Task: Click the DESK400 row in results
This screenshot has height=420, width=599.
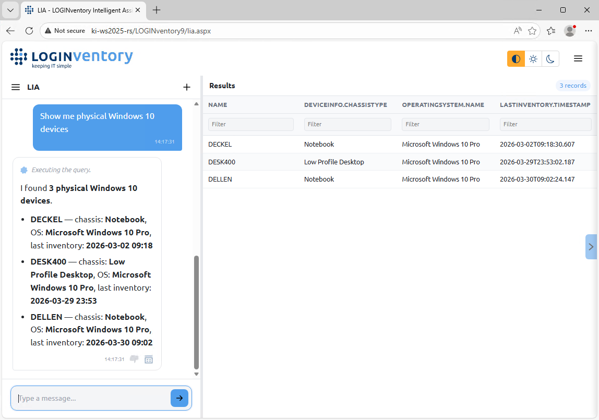Action: tap(222, 162)
